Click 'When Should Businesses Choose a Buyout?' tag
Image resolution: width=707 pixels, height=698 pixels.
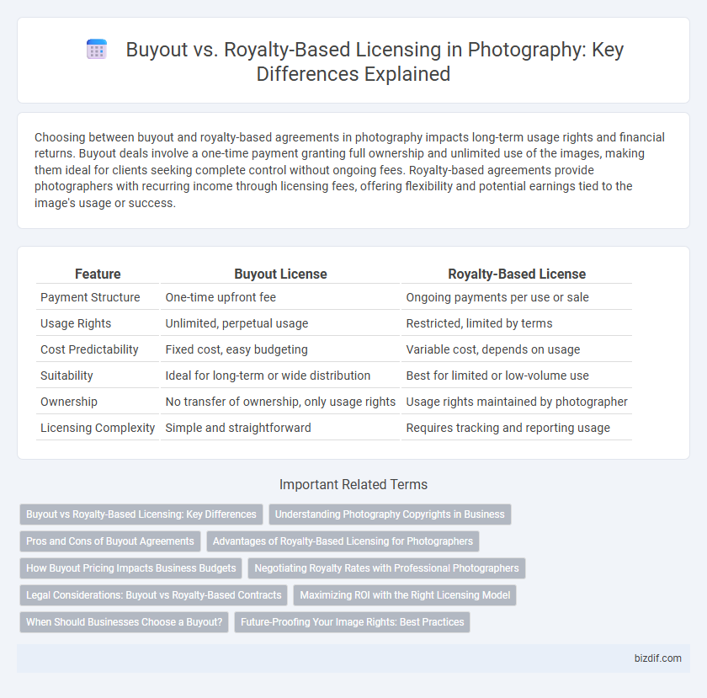point(124,622)
